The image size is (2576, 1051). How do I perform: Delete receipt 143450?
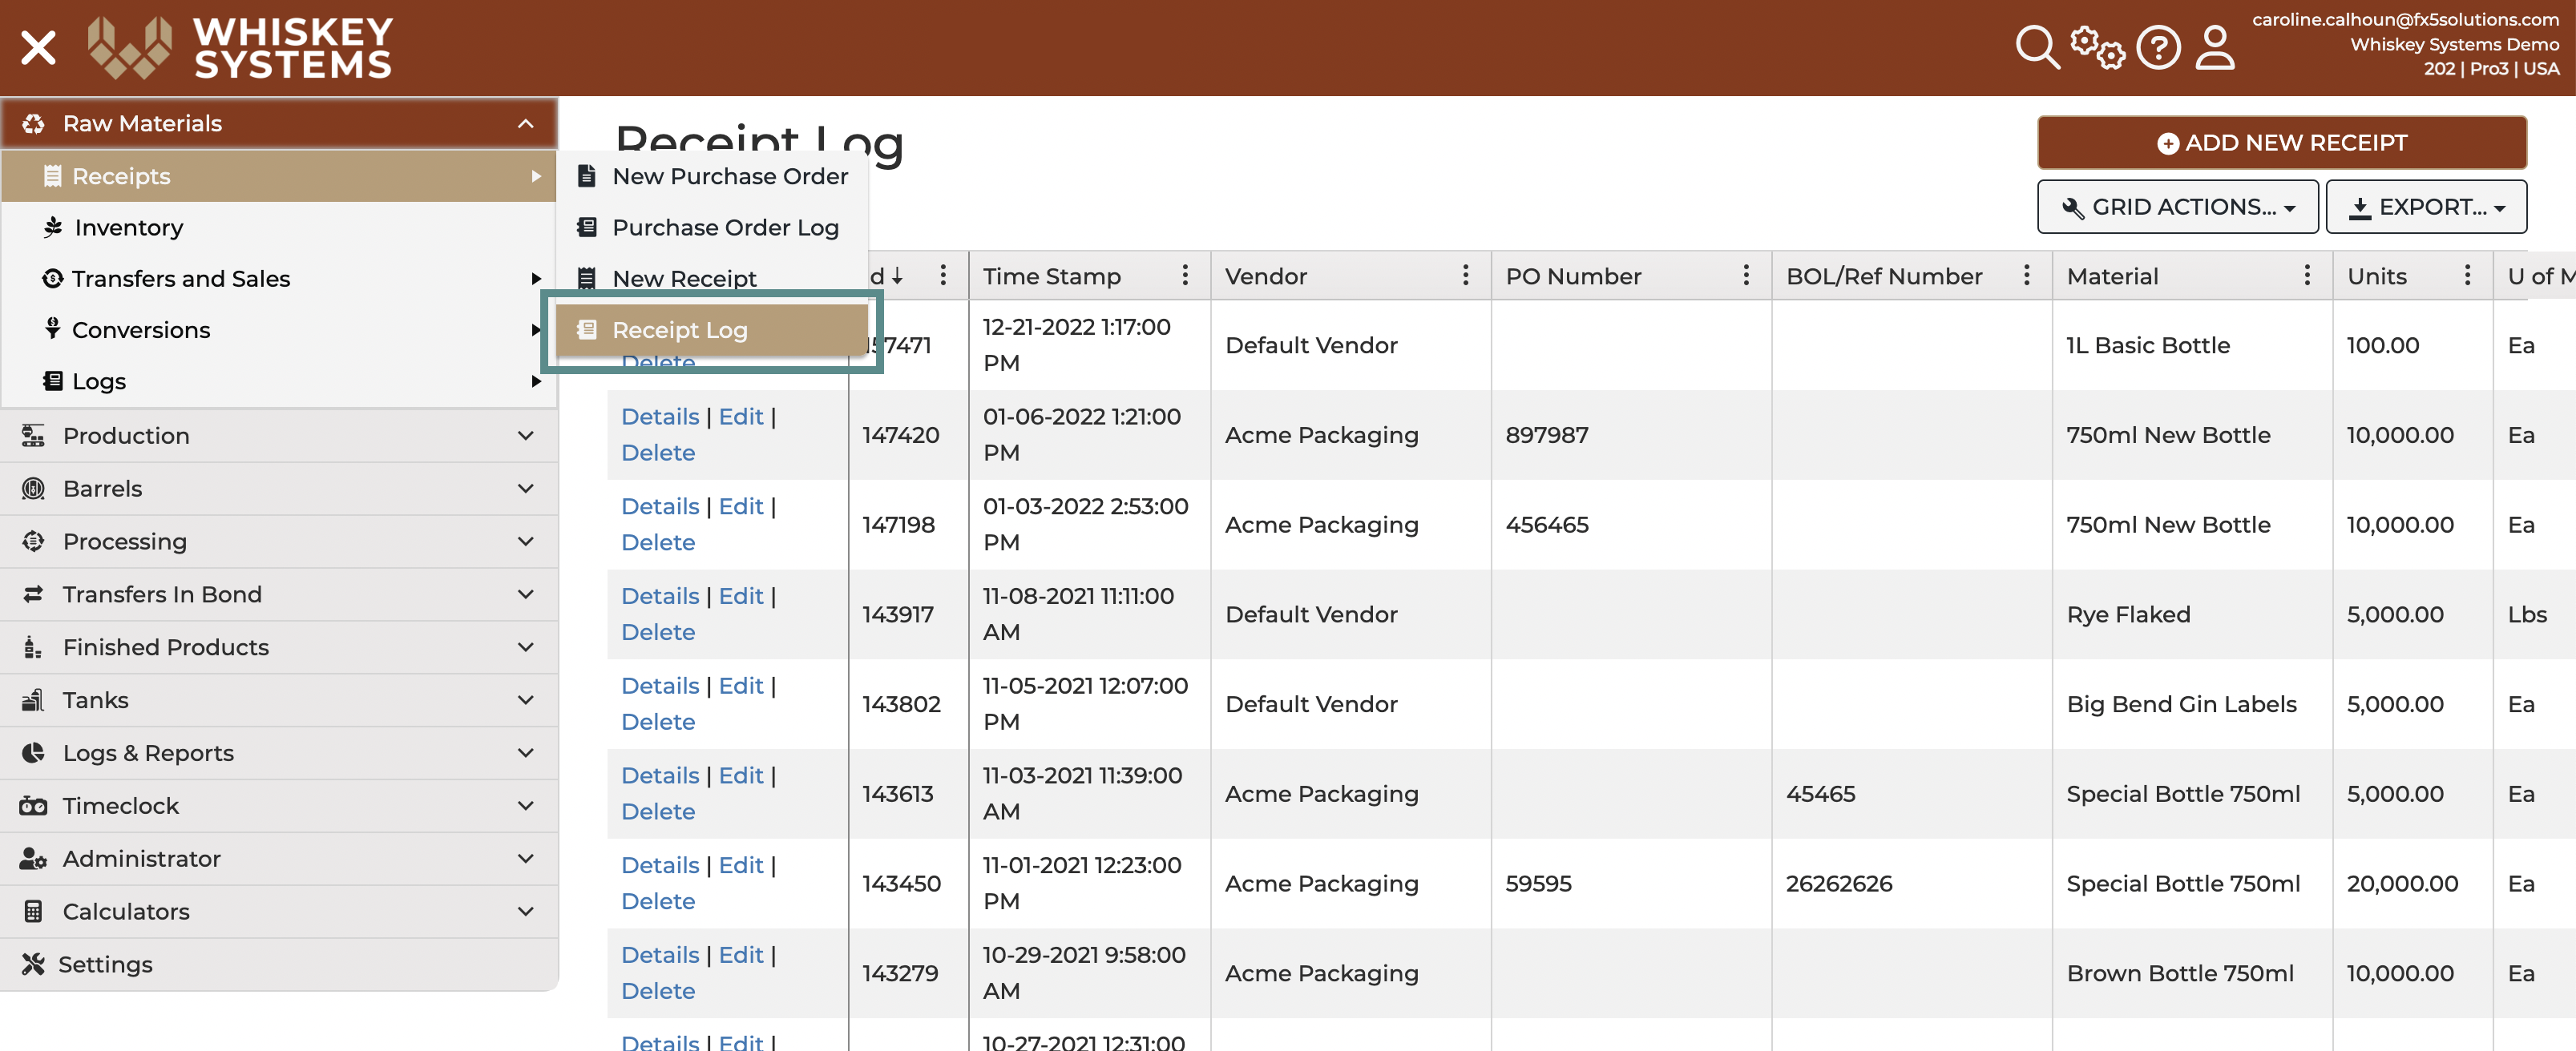[658, 902]
